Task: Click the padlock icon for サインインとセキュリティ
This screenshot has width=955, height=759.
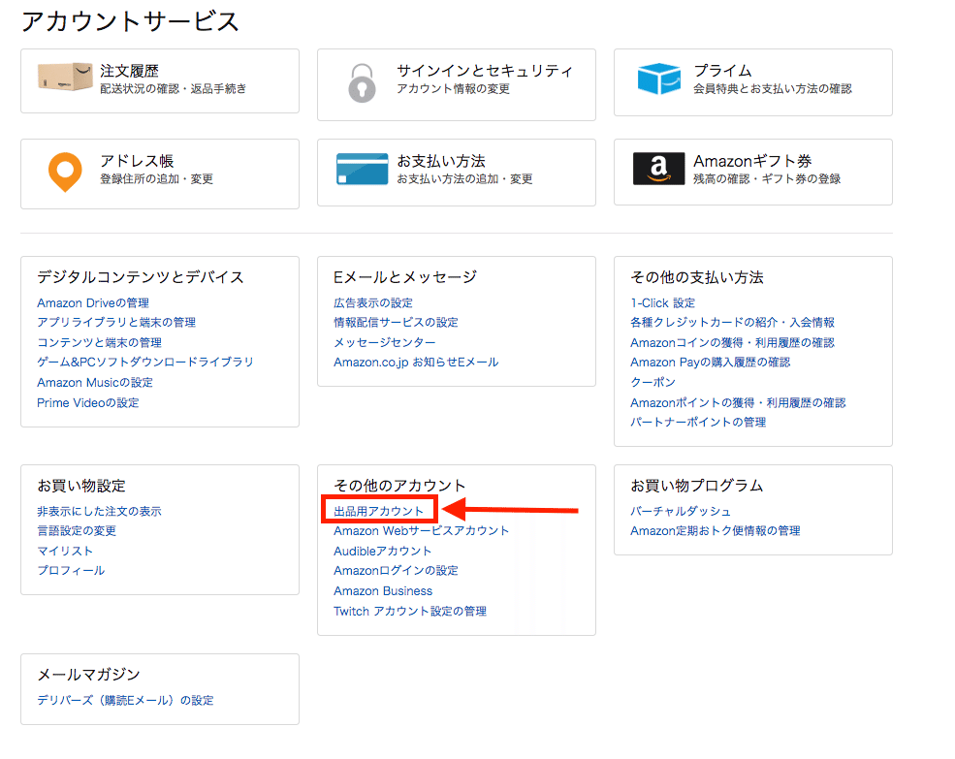Action: click(x=362, y=83)
